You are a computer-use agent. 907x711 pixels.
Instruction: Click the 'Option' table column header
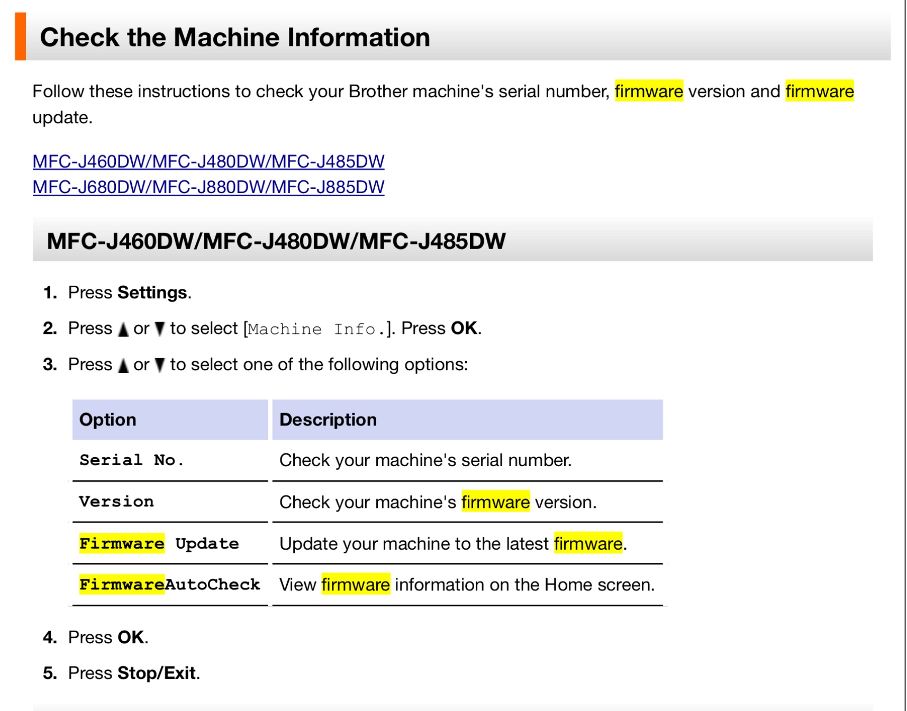tap(170, 420)
